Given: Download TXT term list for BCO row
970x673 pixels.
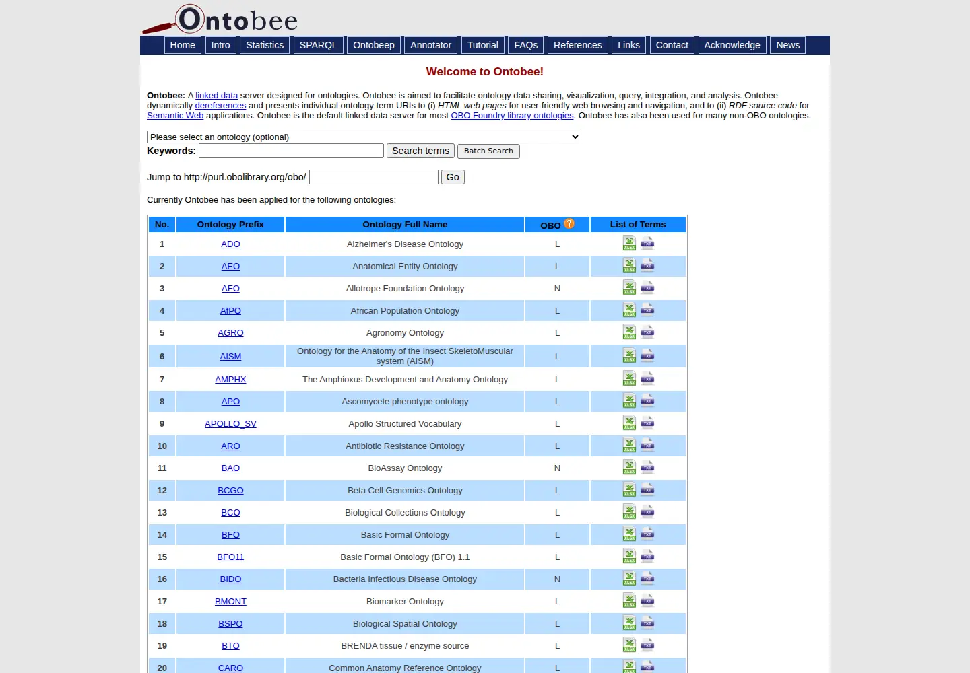Looking at the screenshot, I should 647,511.
